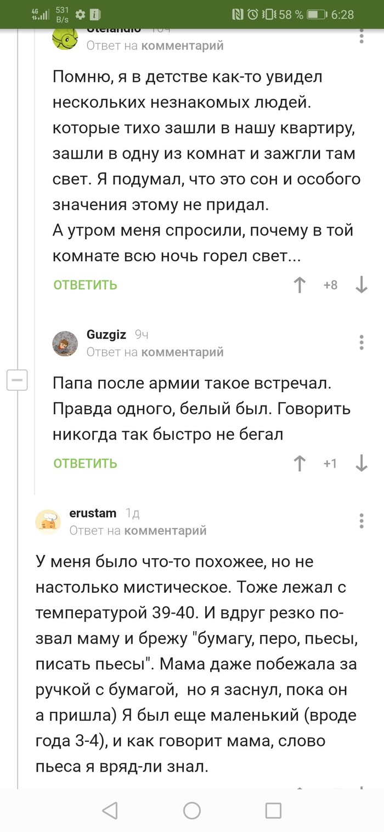The width and height of the screenshot is (384, 832).
Task: Downvote Guzgiz's comment
Action: coord(362,464)
